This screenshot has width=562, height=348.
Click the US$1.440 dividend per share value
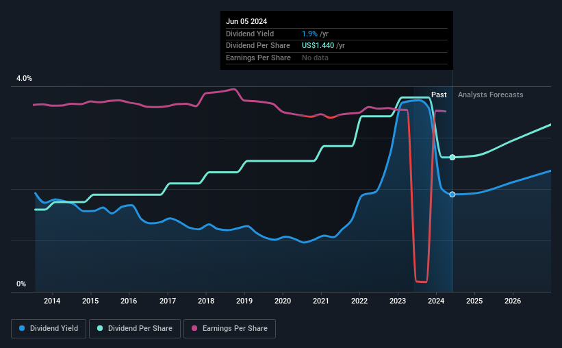coord(318,46)
